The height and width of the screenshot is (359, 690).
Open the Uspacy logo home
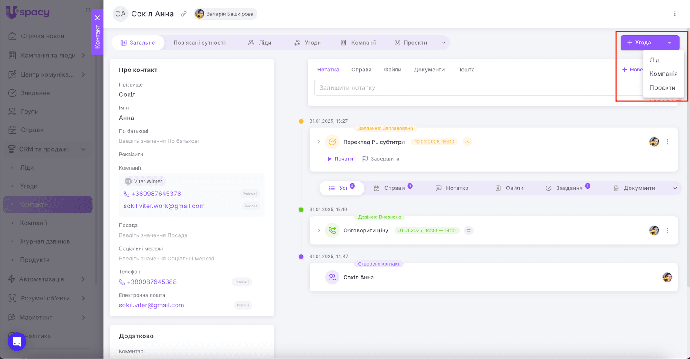pyautogui.click(x=28, y=12)
